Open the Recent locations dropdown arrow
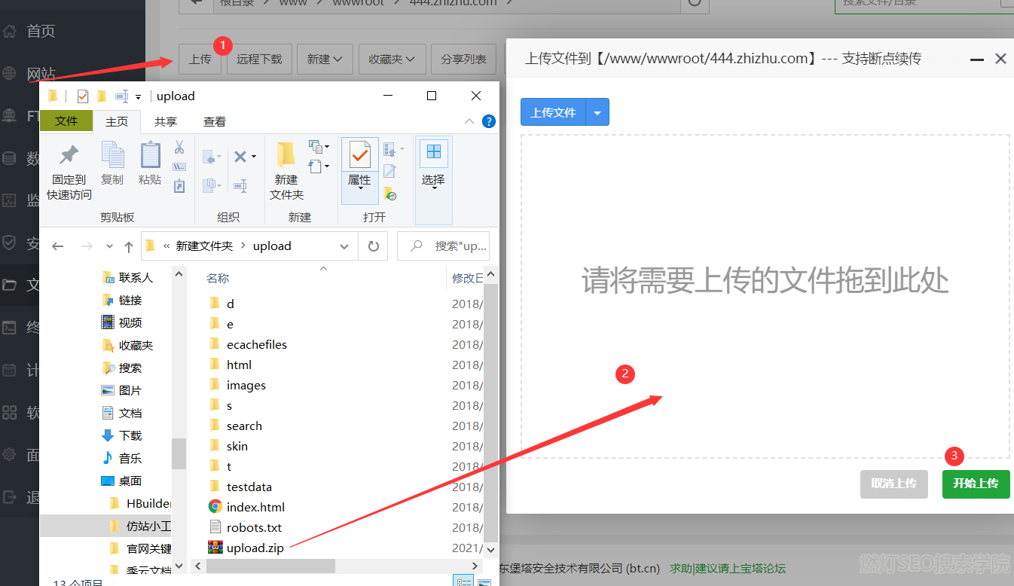The width and height of the screenshot is (1014, 586). click(x=110, y=246)
